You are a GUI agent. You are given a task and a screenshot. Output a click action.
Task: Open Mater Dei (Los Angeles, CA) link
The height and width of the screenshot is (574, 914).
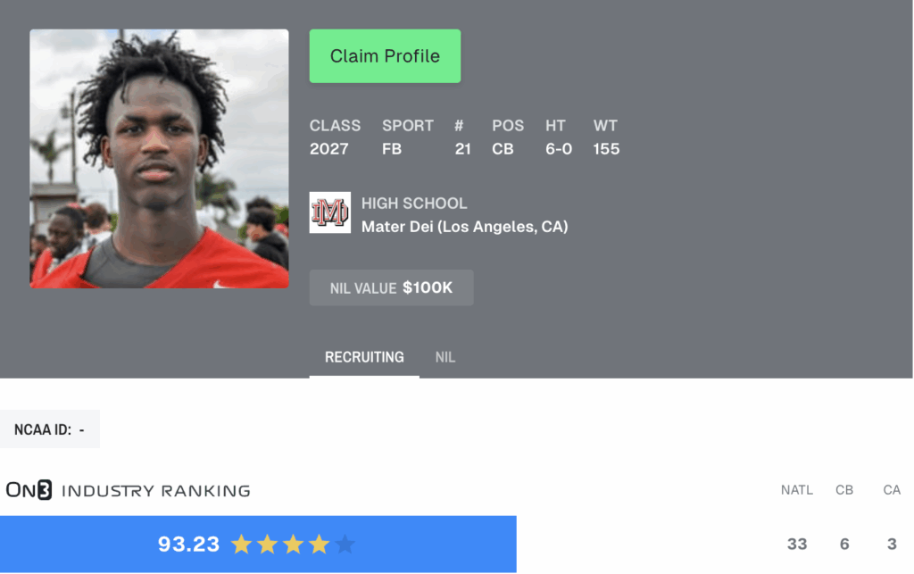tap(464, 227)
